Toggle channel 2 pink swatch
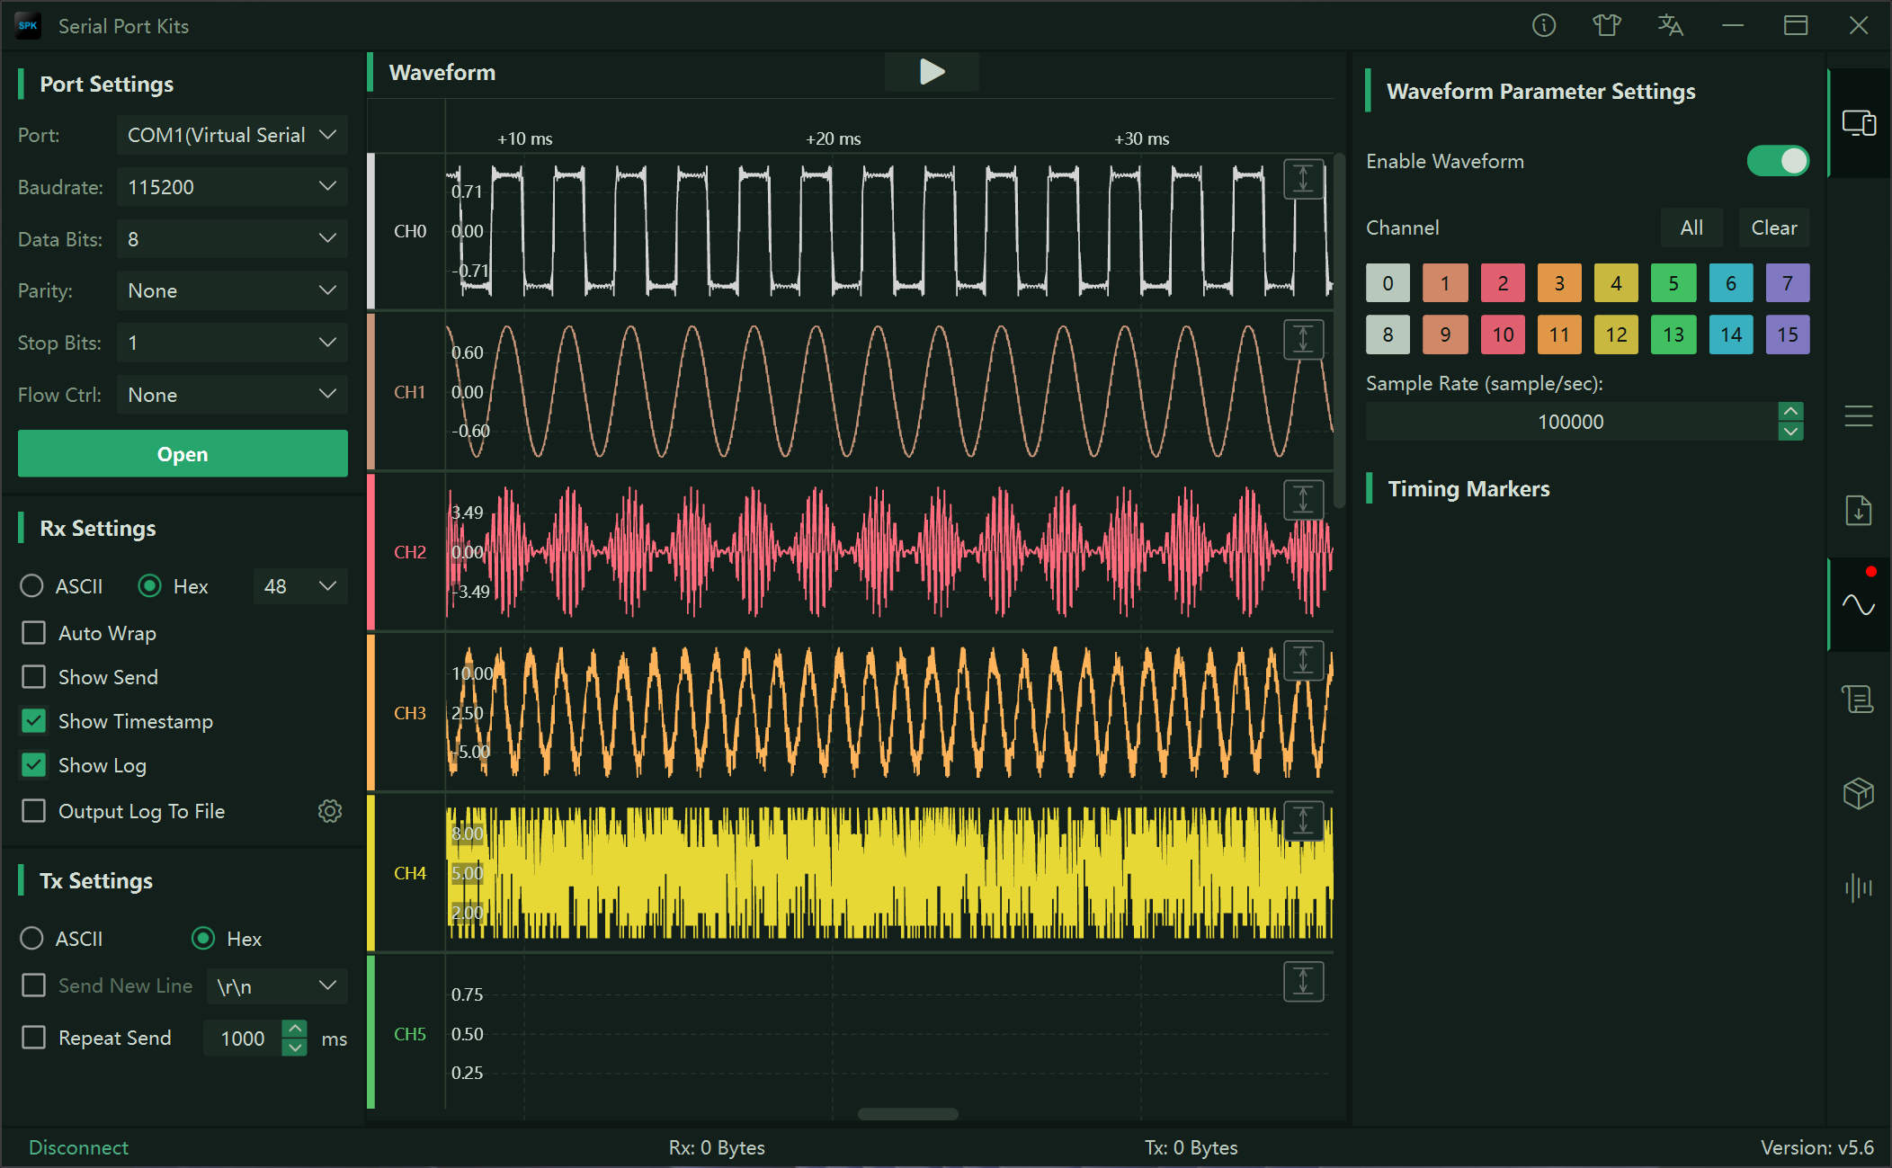Viewport: 1892px width, 1168px height. (1503, 283)
